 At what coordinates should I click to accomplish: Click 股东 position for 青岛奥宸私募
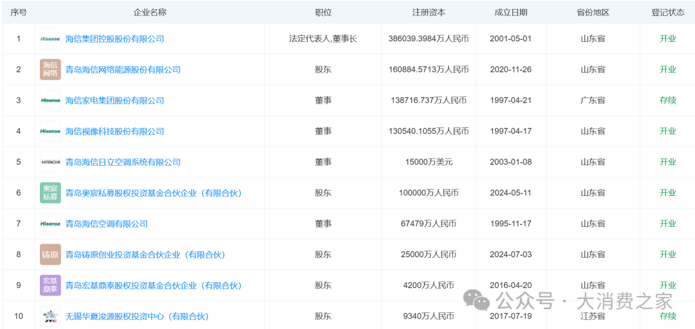[x=323, y=193]
